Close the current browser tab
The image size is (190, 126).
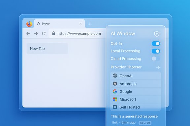[x=80, y=24]
